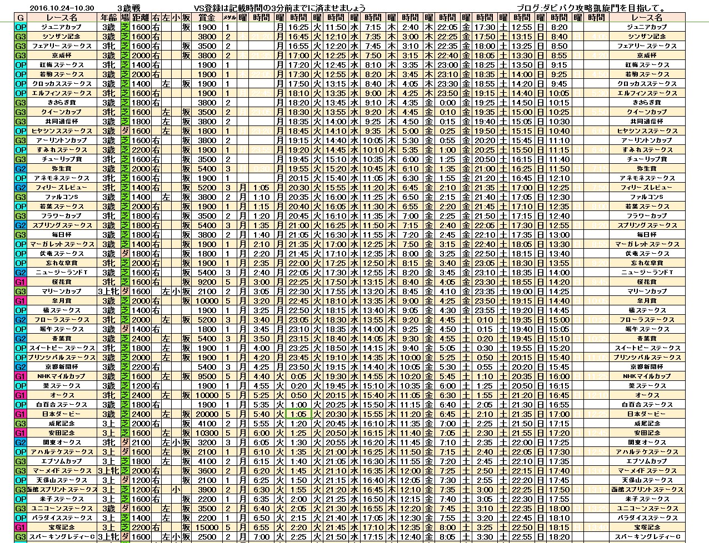Click the 14:20 Sunday time in 桜花賞 row
709x543 pixels.
coord(559,282)
